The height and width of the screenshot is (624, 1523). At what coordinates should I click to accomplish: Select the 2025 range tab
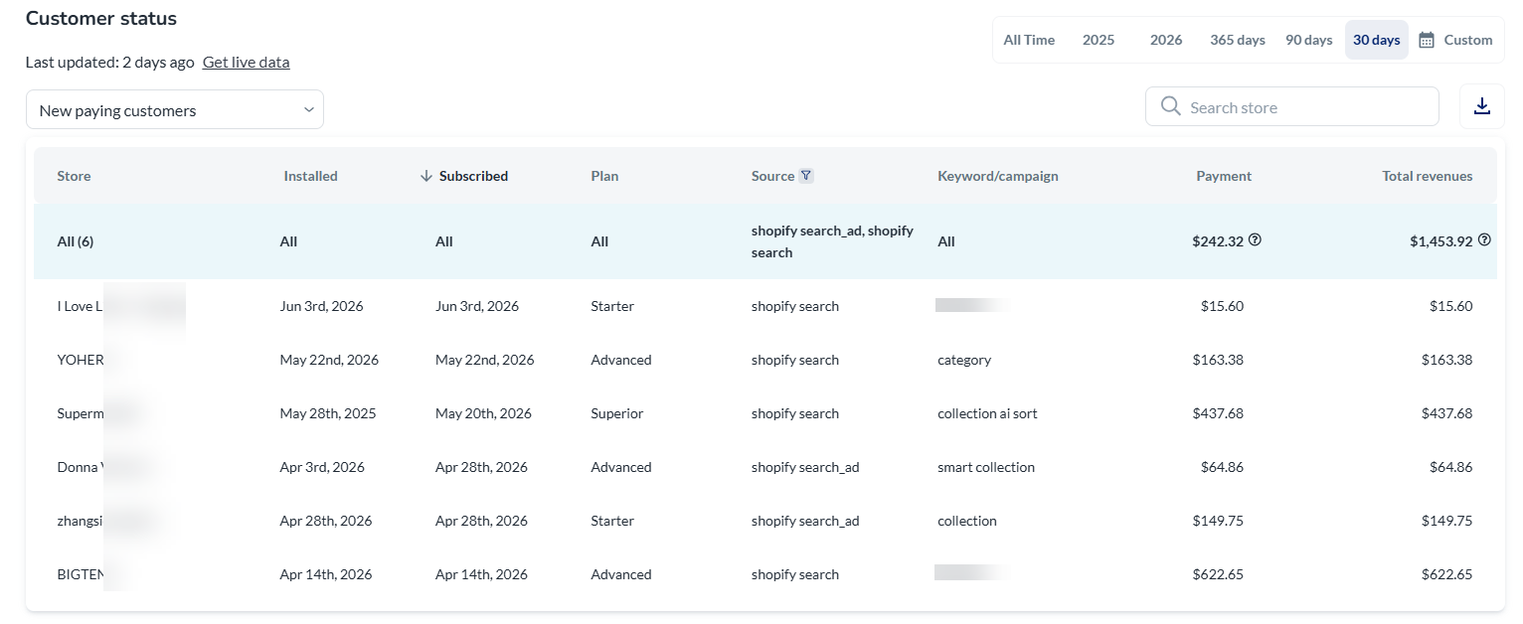pyautogui.click(x=1099, y=40)
